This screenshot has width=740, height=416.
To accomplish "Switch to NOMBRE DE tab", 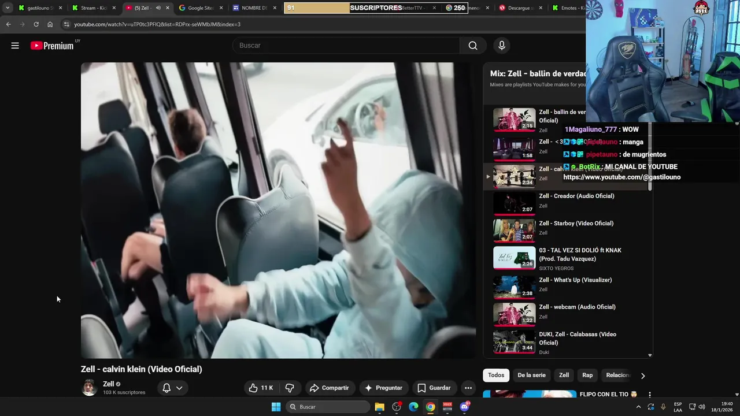I will (x=253, y=8).
